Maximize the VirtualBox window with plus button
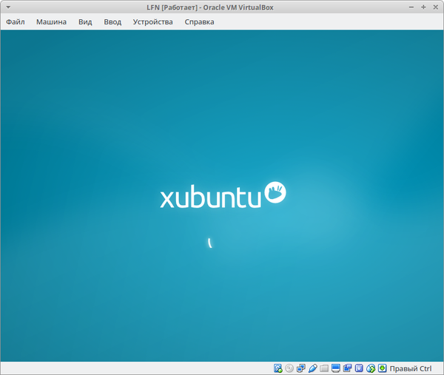The height and width of the screenshot is (375, 444). (423, 7)
